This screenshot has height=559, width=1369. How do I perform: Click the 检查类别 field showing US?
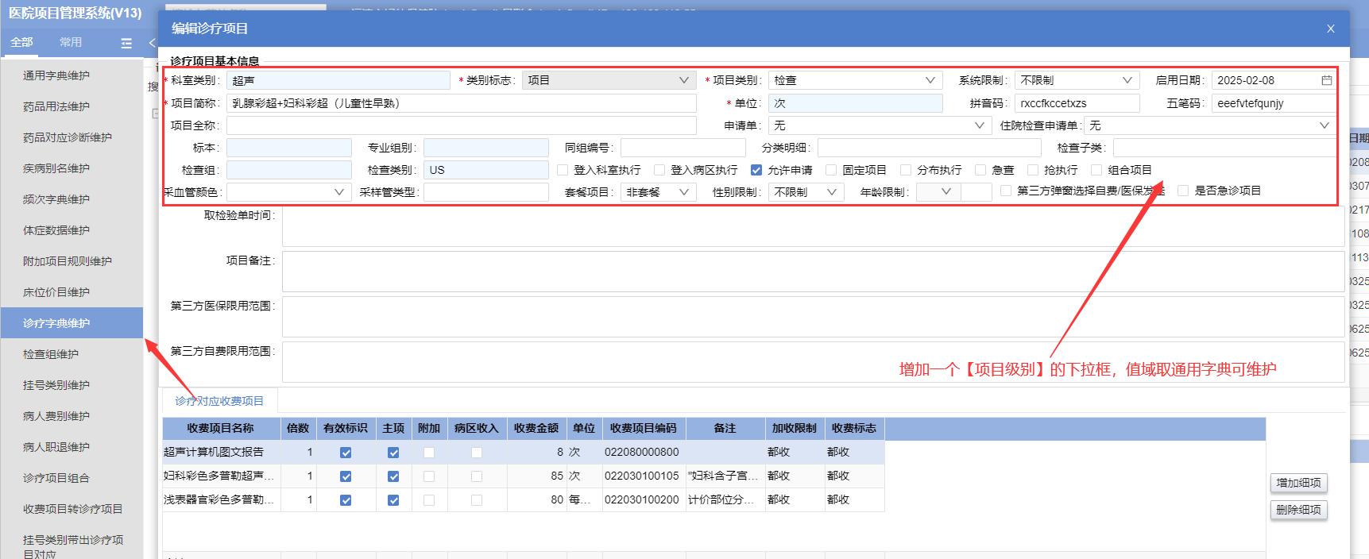tap(486, 170)
